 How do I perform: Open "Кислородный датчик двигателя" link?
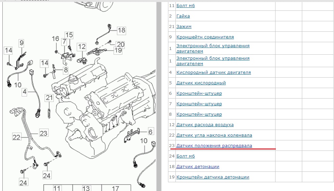coord(213,73)
